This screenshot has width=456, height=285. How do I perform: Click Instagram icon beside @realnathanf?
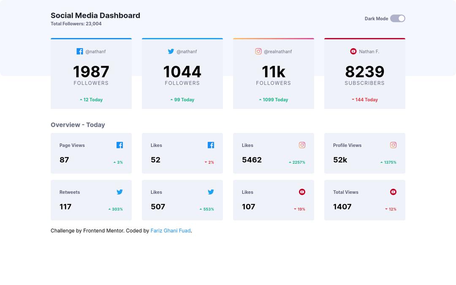(x=258, y=52)
